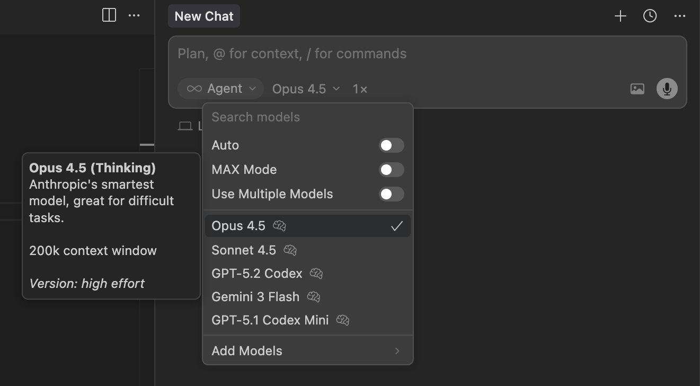Activate the microphone dictation icon

point(667,88)
